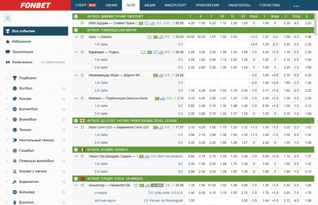Open the ПРИЛОЖЕНИЯ tab
Image resolution: width=318 pixels, height=205 pixels.
coord(207,5)
